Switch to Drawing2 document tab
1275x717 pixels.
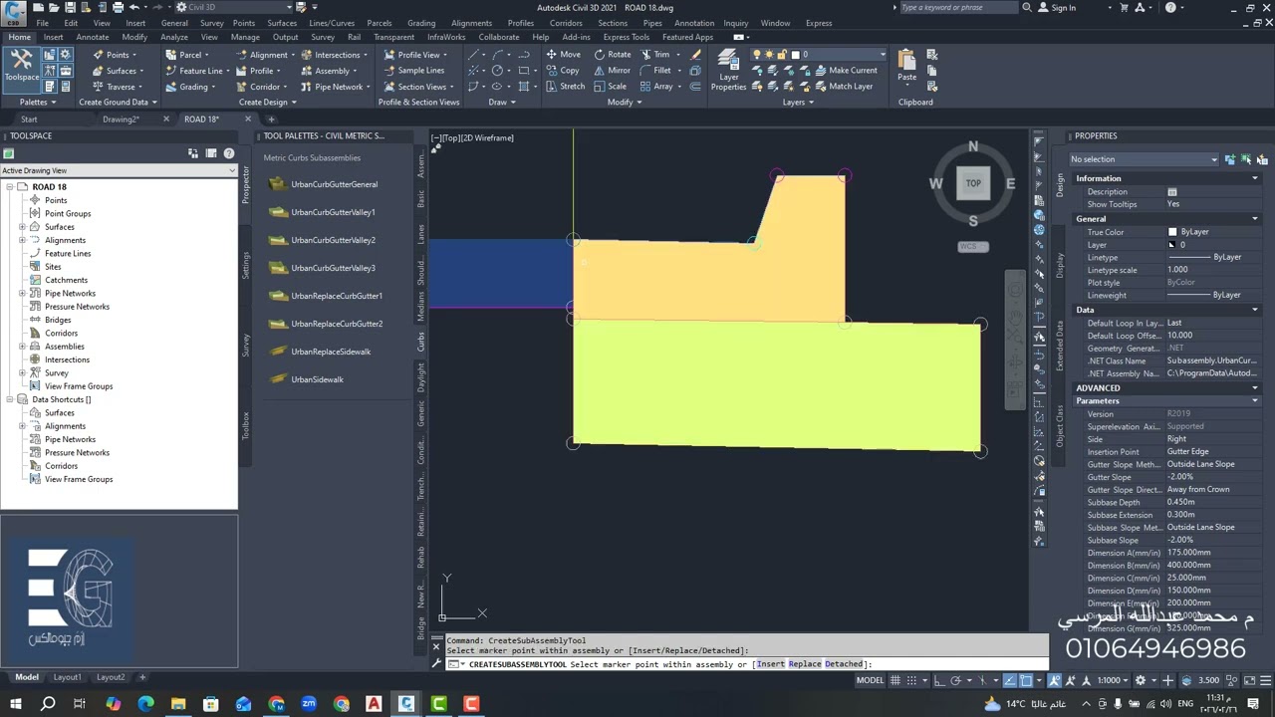click(x=121, y=119)
